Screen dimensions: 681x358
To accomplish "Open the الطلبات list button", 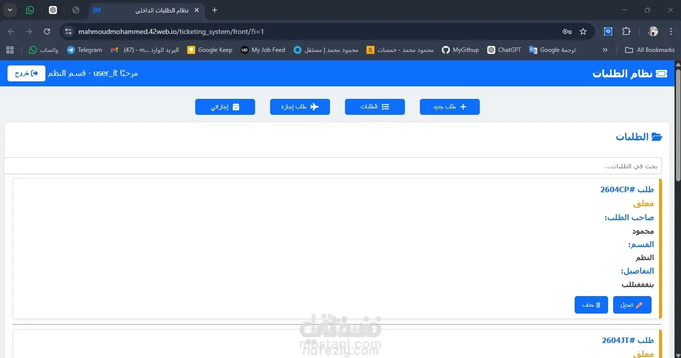I will (375, 107).
